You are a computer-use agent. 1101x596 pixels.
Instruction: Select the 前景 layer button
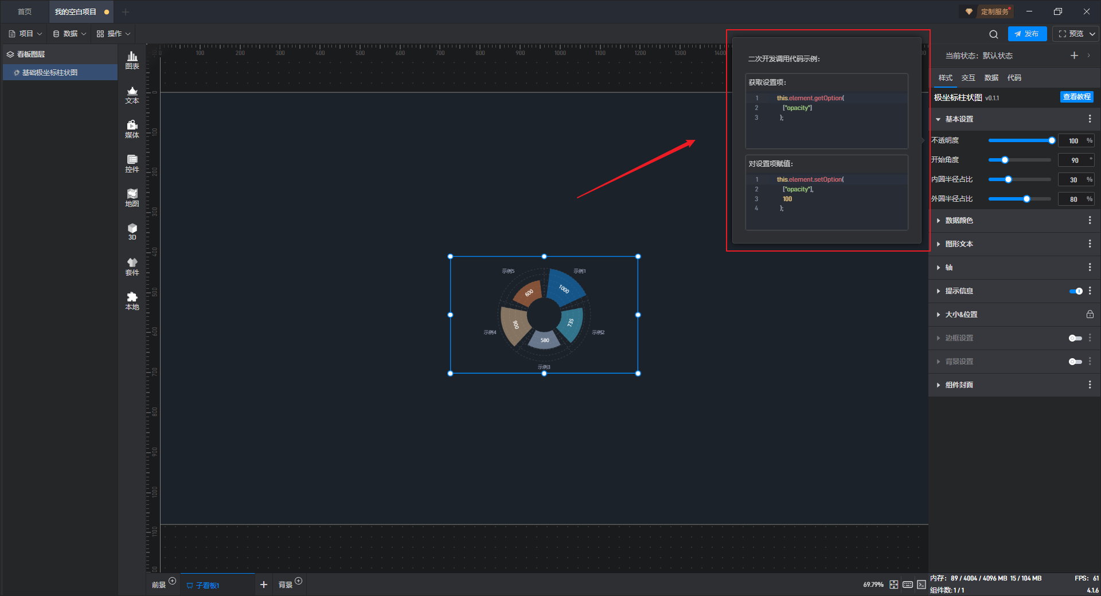click(x=159, y=585)
